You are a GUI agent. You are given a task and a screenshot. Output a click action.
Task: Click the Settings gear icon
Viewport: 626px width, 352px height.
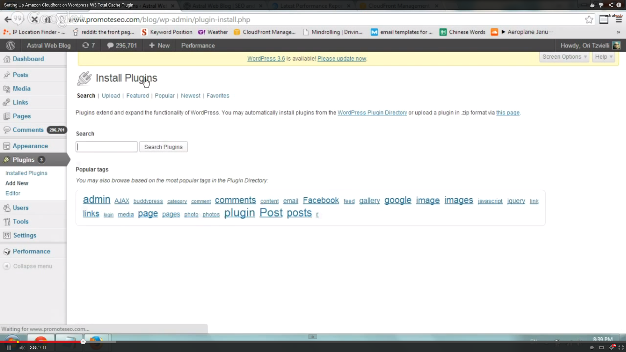click(7, 235)
